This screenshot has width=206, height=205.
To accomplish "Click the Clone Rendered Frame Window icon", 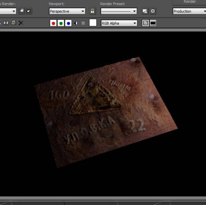I will 6,23.
